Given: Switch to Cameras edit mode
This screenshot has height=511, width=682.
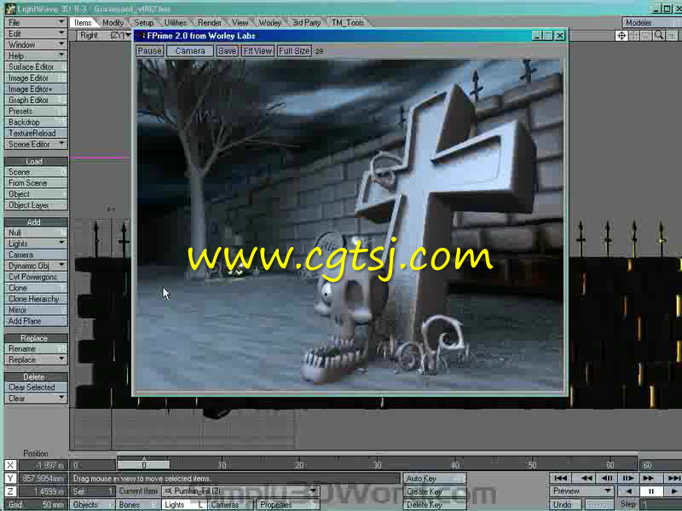Looking at the screenshot, I should point(229,504).
